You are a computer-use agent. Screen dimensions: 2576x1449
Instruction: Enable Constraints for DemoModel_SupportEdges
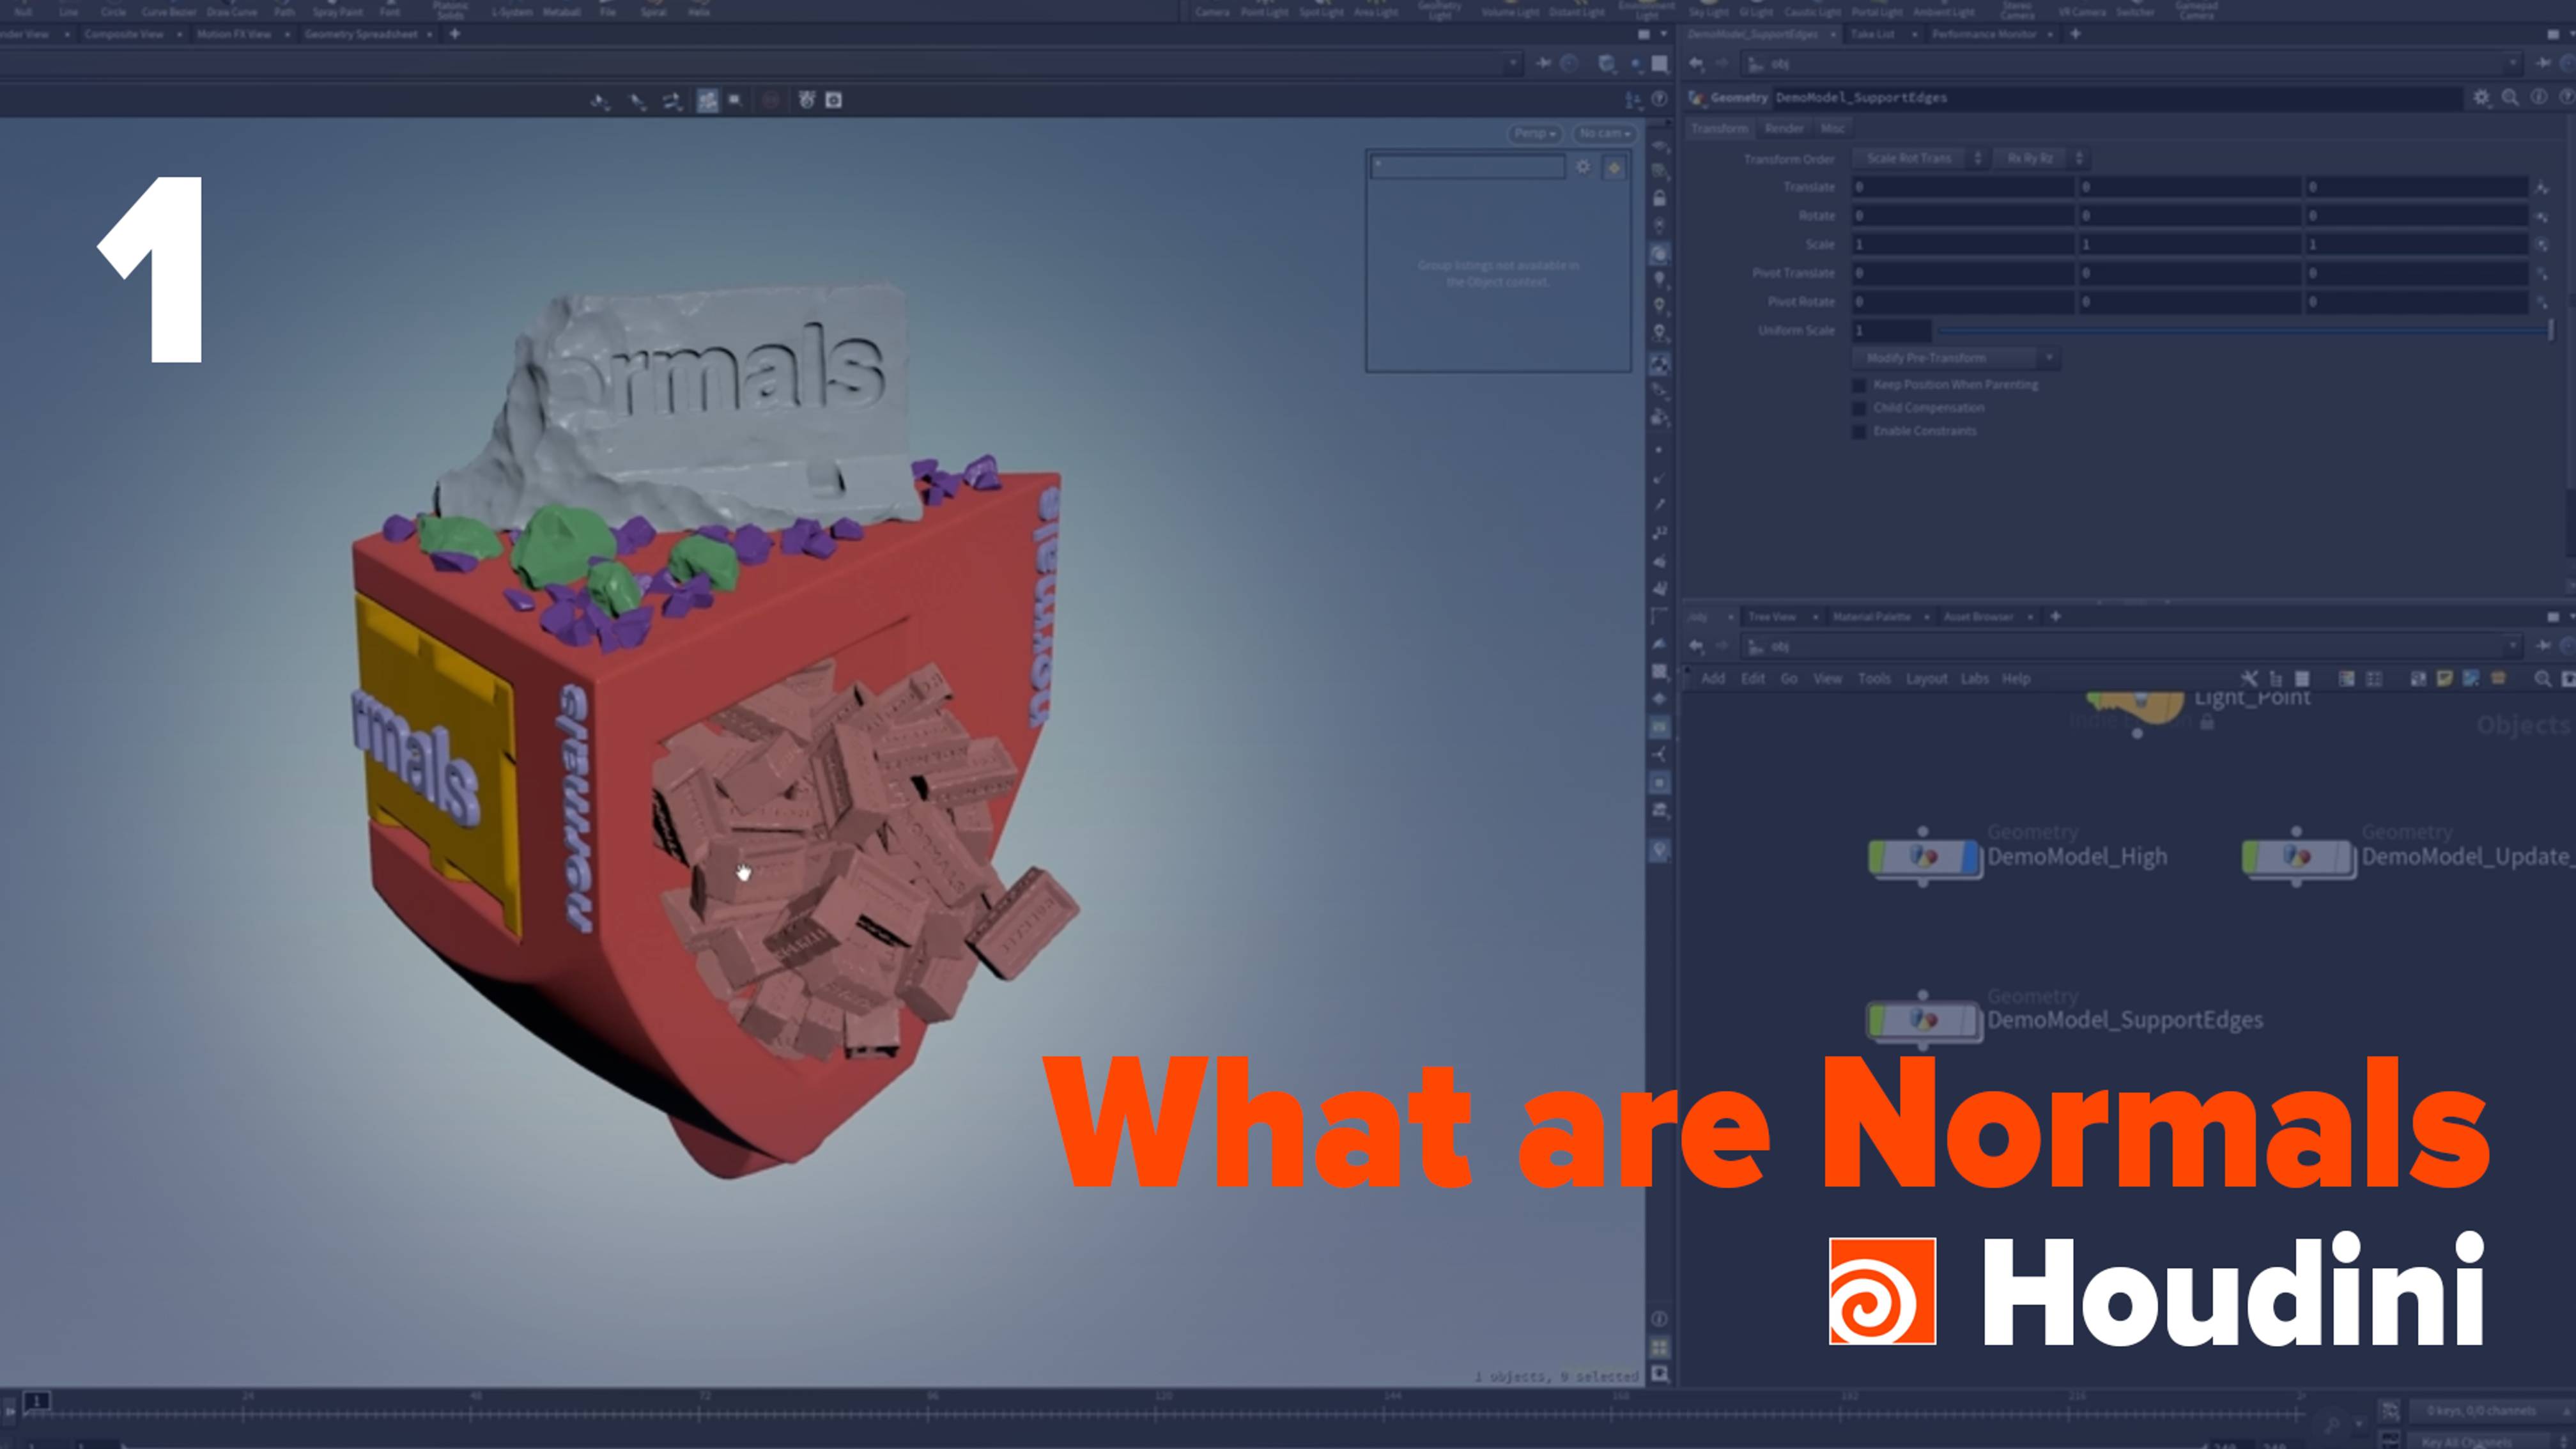coord(1860,431)
